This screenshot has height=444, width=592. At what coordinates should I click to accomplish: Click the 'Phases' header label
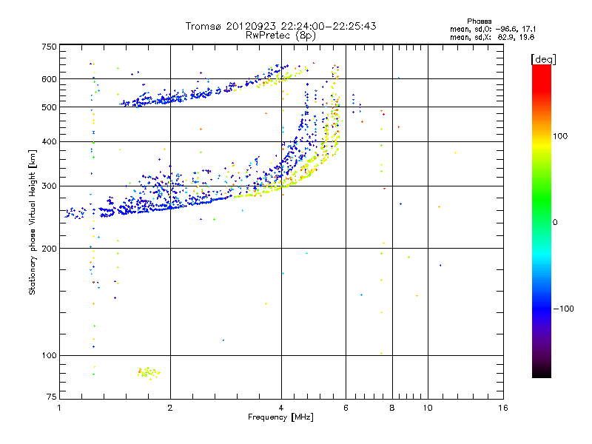point(479,21)
